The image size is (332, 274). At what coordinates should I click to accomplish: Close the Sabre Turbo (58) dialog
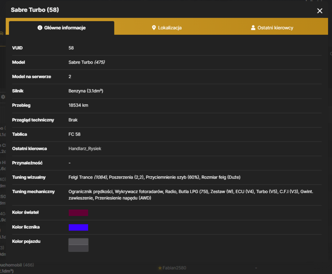(320, 11)
